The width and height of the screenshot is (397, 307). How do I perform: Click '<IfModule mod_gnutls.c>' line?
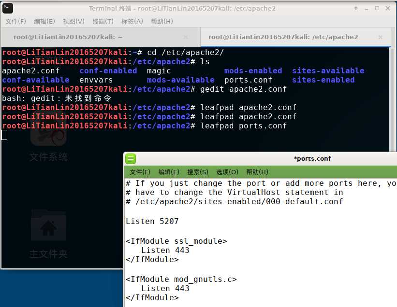181,279
